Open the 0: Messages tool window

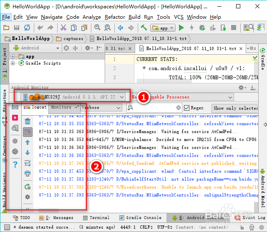click(x=56, y=218)
